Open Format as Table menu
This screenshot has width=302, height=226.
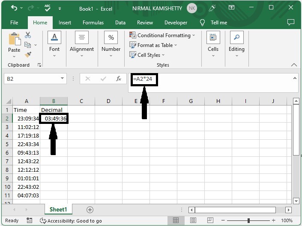click(x=153, y=45)
